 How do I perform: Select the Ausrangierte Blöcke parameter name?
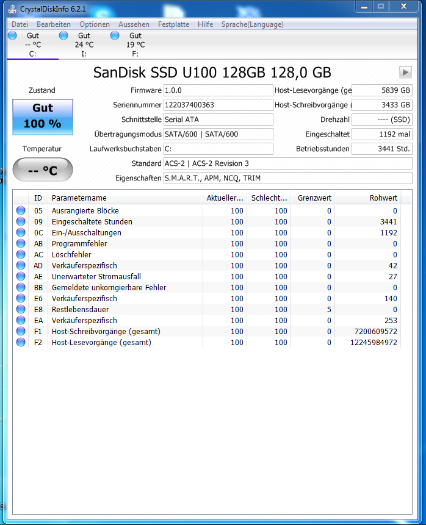point(85,210)
